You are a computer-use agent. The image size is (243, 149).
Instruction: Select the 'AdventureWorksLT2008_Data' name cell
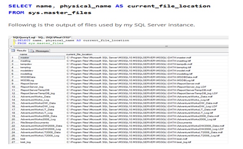click(42, 133)
